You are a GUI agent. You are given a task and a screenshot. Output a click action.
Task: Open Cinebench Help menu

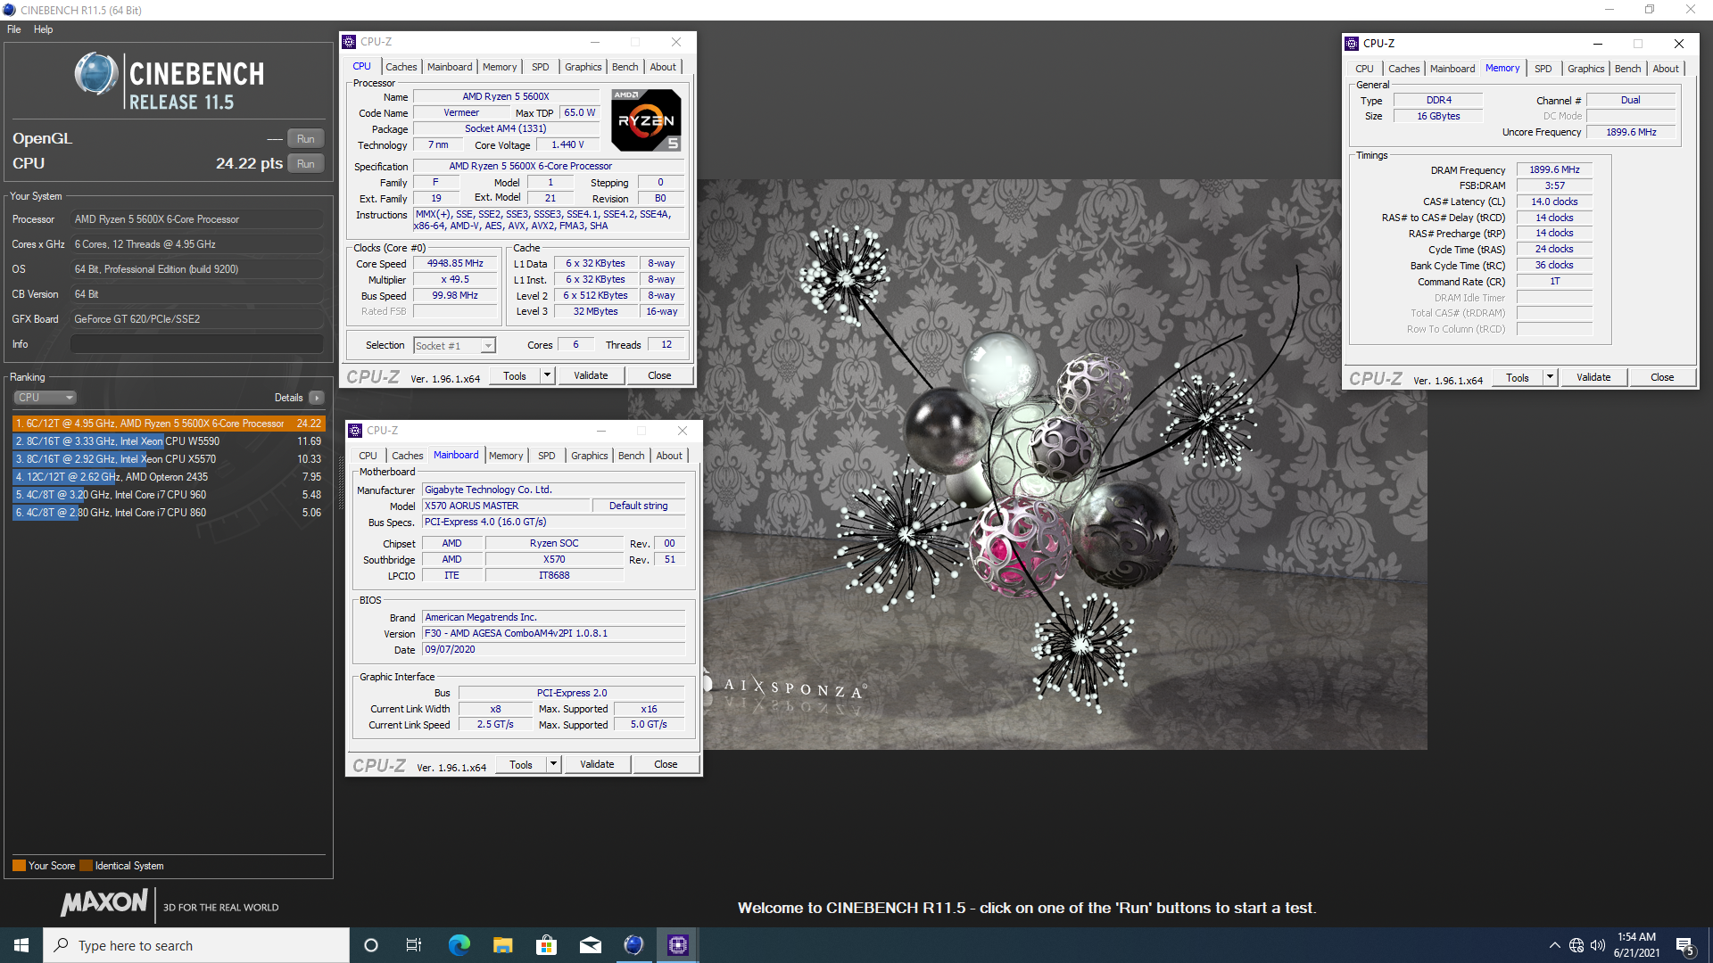[44, 29]
